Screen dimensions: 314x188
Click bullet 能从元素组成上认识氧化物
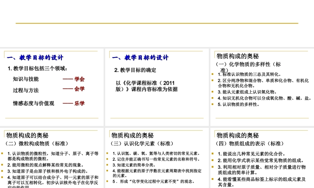[247, 92]
